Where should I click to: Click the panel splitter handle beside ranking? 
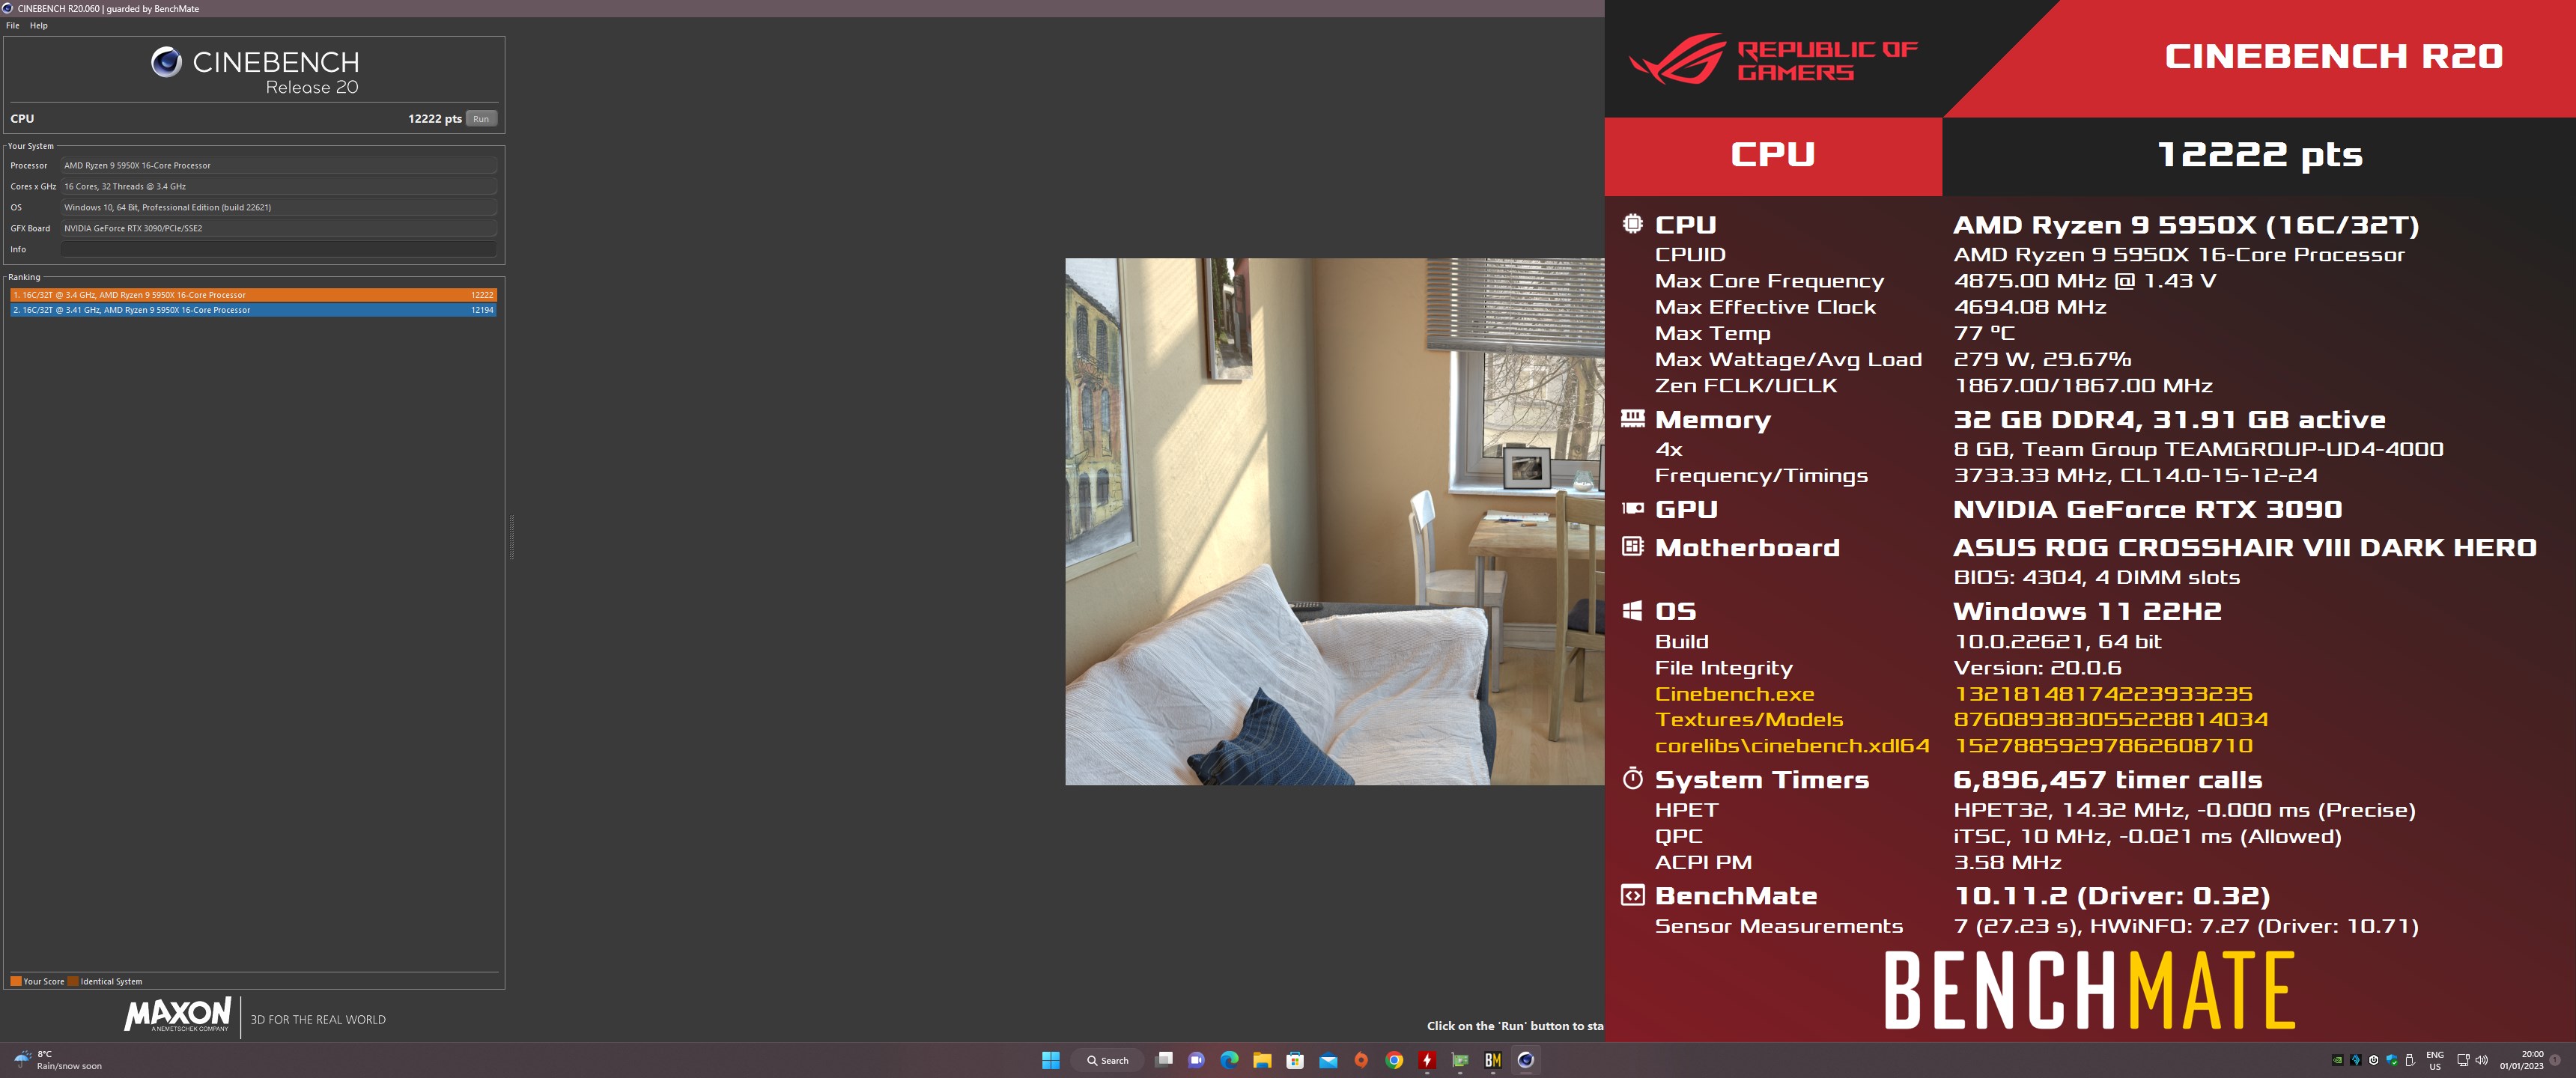pos(512,537)
